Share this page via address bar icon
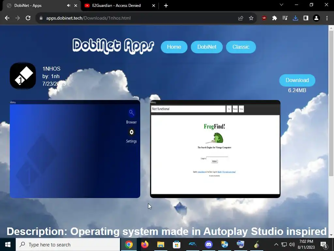The image size is (334, 251). 241,18
